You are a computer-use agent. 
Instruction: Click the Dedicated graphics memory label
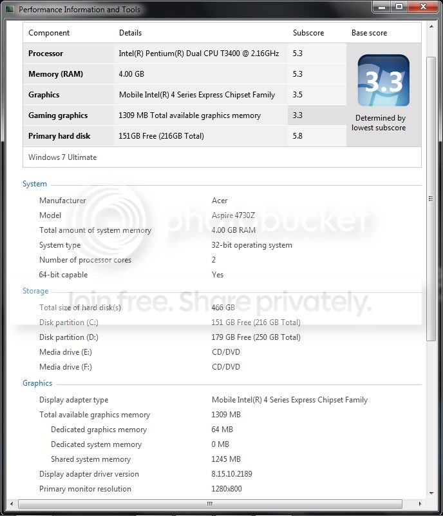[99, 430]
